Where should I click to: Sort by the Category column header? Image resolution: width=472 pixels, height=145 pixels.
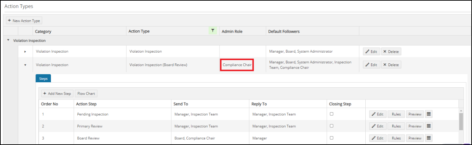43,31
